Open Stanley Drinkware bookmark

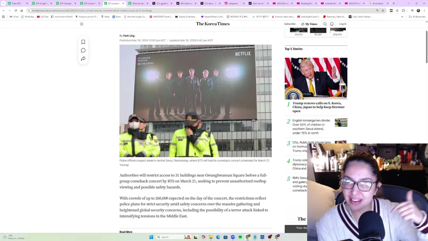coord(186,17)
